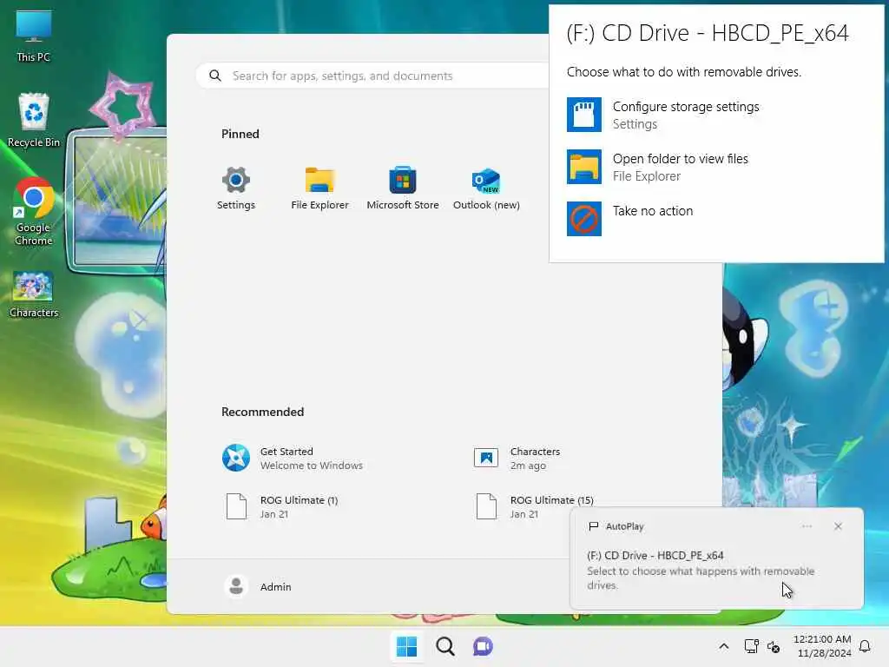Click the muted volume tray icon
The image size is (889, 667).
[x=774, y=646]
